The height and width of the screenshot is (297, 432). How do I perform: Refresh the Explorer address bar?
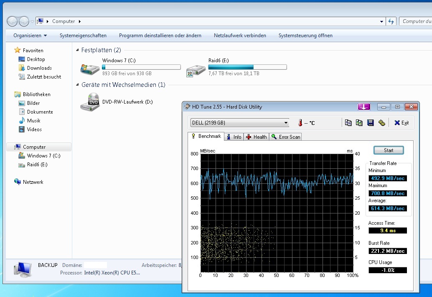[x=391, y=21]
